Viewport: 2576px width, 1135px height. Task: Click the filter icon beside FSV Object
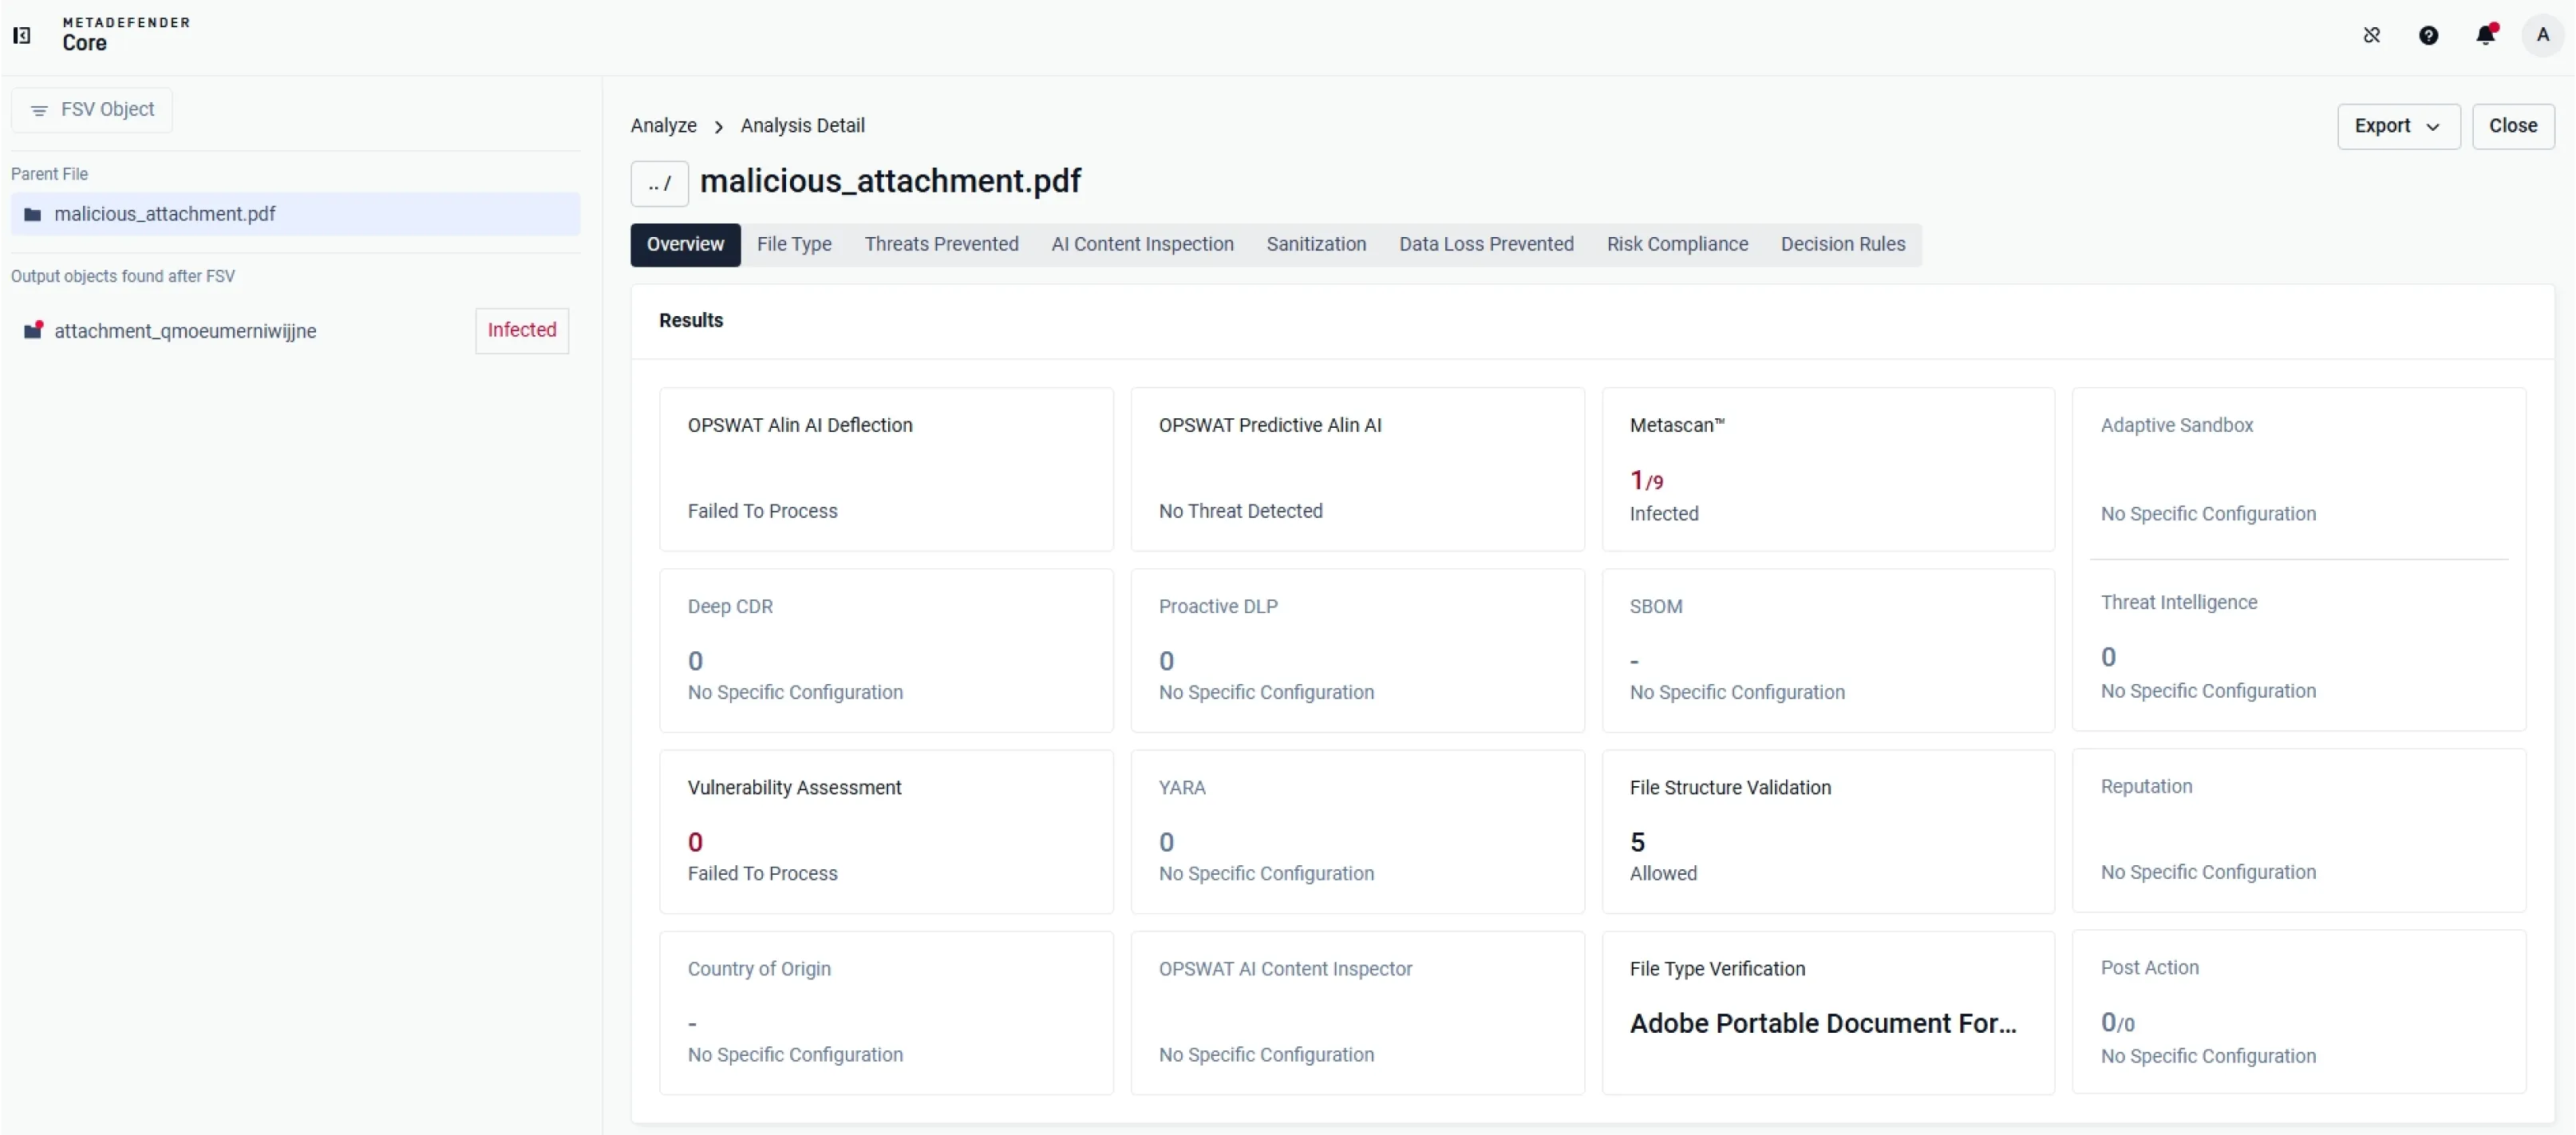pyautogui.click(x=39, y=110)
